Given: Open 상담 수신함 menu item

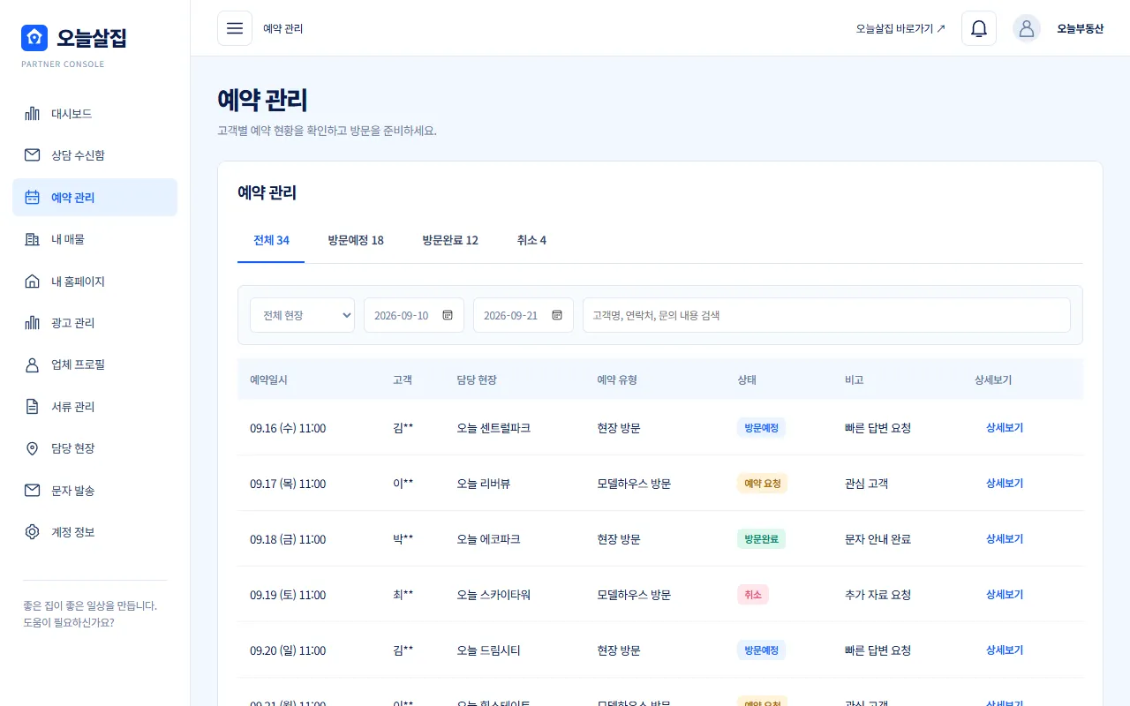Looking at the screenshot, I should pyautogui.click(x=94, y=155).
